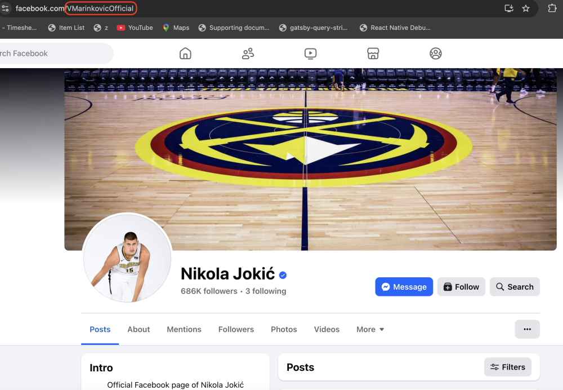Open the three-dots profile options button
The height and width of the screenshot is (390, 563).
point(527,329)
